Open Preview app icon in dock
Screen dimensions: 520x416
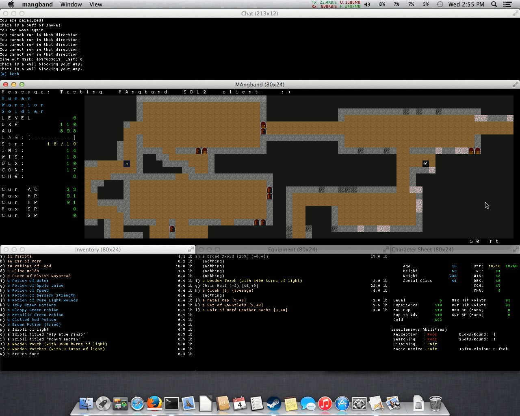(x=393, y=403)
